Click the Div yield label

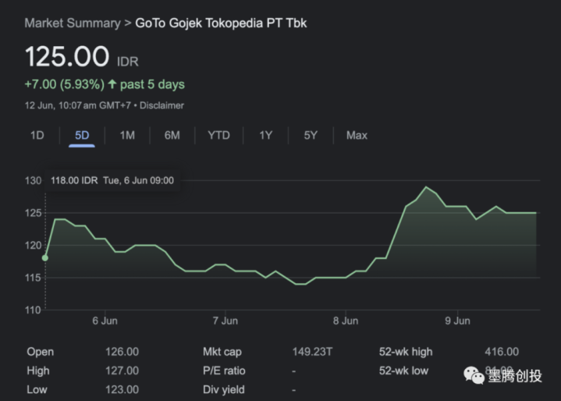tap(224, 389)
